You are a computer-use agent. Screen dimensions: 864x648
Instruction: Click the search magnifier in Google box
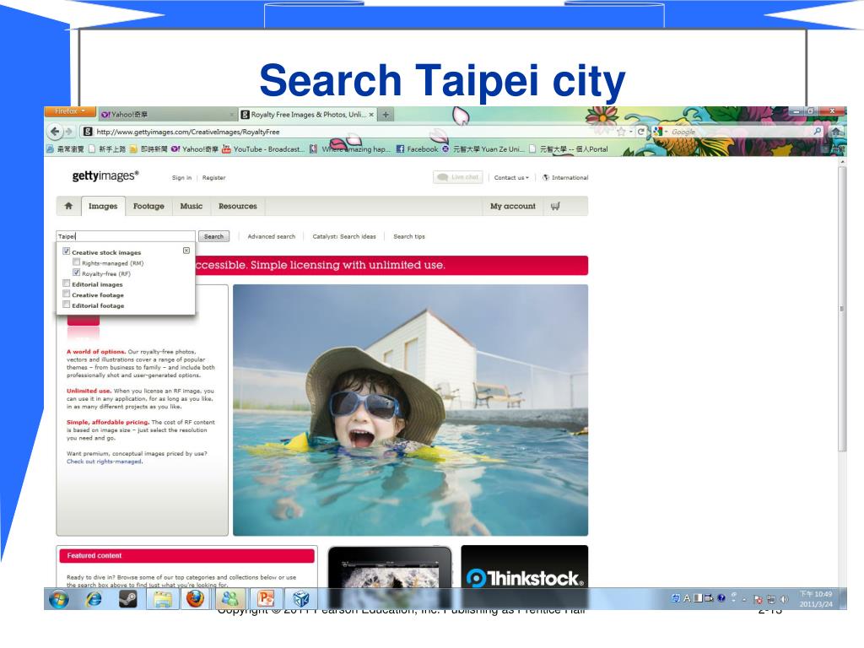click(x=817, y=132)
